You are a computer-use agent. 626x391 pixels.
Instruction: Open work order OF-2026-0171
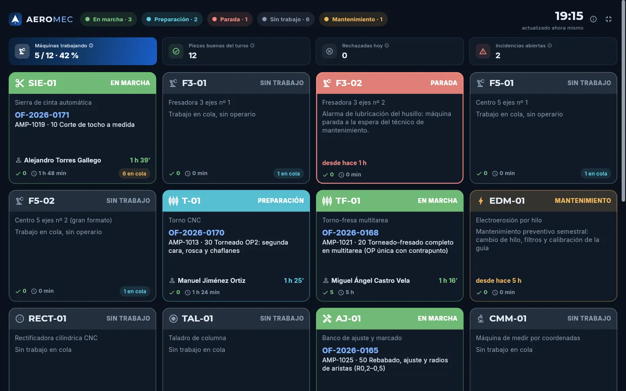(42, 115)
